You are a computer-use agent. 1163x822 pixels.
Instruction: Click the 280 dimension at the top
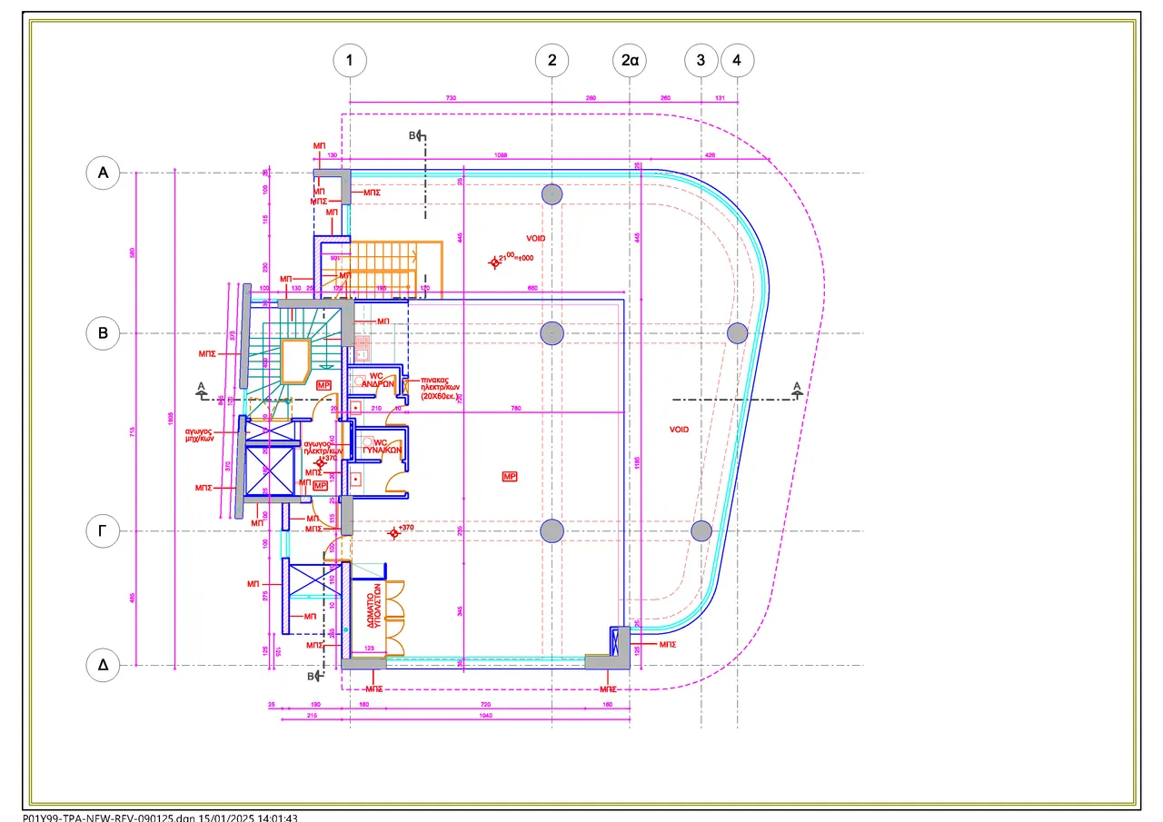591,98
